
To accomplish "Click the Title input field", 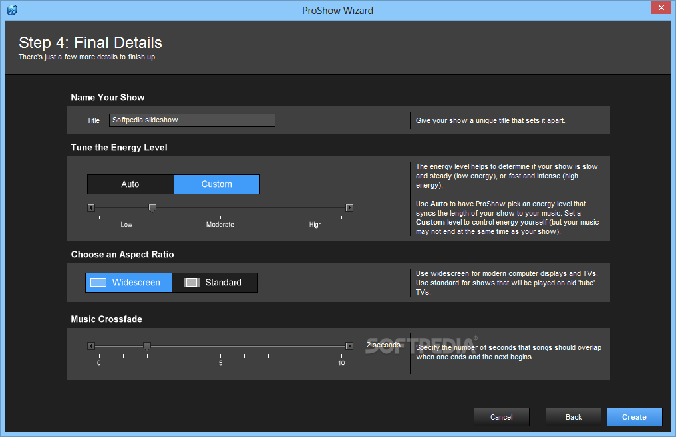I will pyautogui.click(x=192, y=120).
